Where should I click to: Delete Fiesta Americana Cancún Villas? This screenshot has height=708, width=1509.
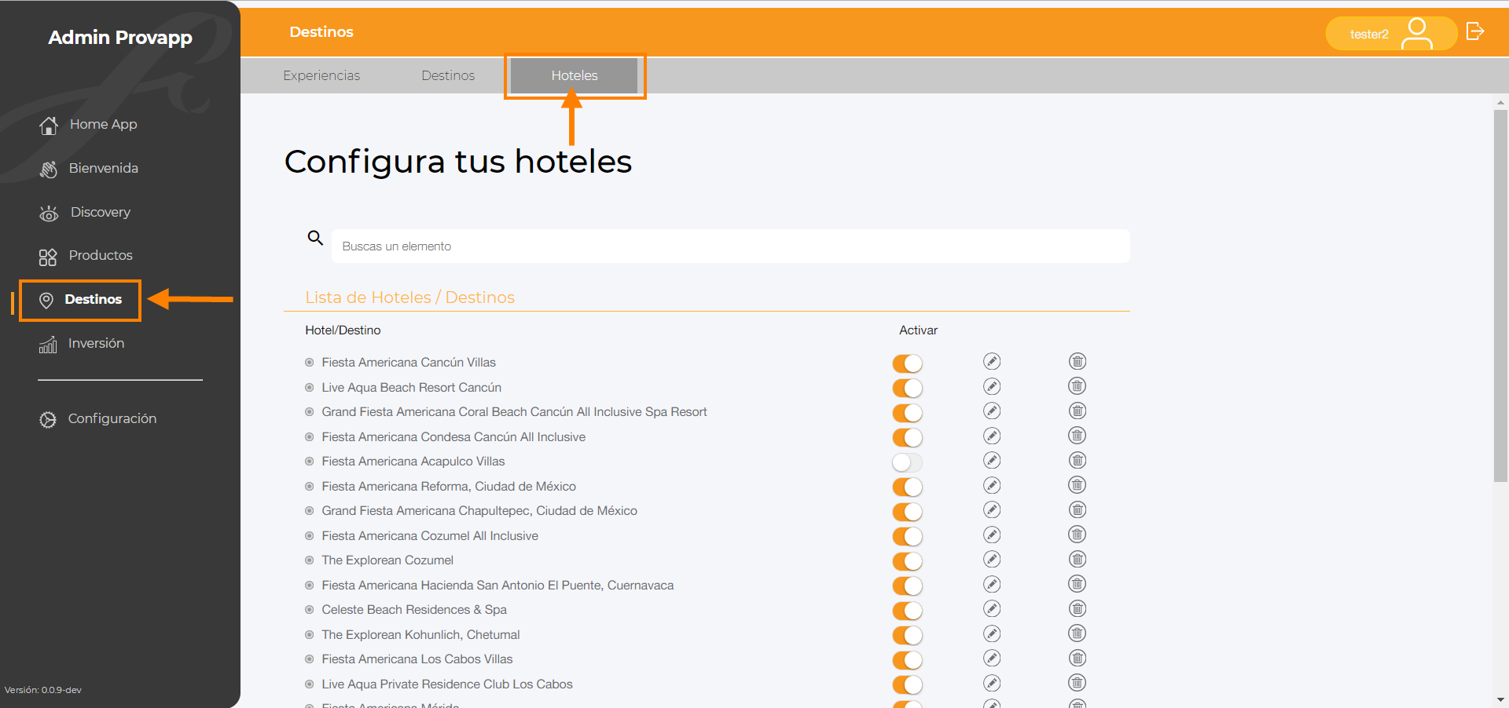(x=1078, y=361)
